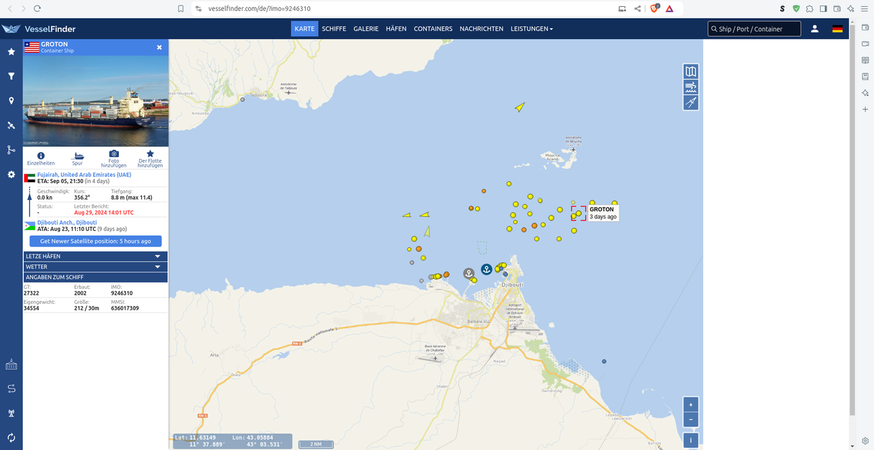
Task: Open the satellite tool in sidebar
Action: [x=11, y=126]
